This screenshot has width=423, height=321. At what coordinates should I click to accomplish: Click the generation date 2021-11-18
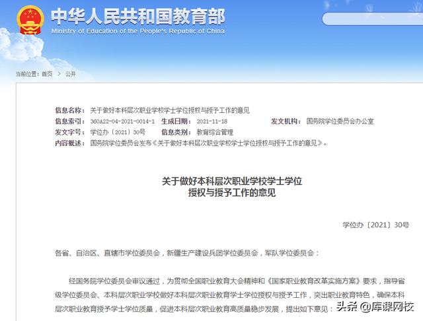tap(211, 122)
